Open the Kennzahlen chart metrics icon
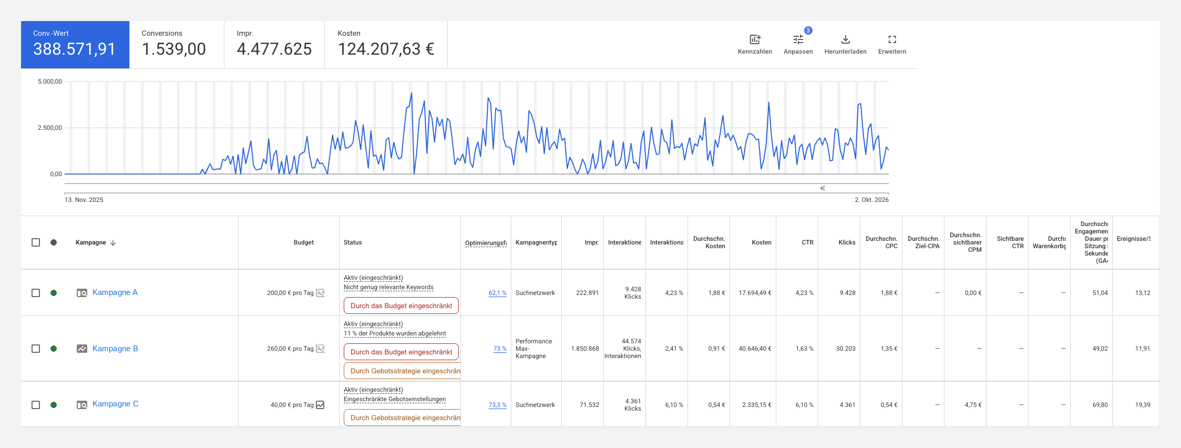The image size is (1181, 448). coord(755,39)
